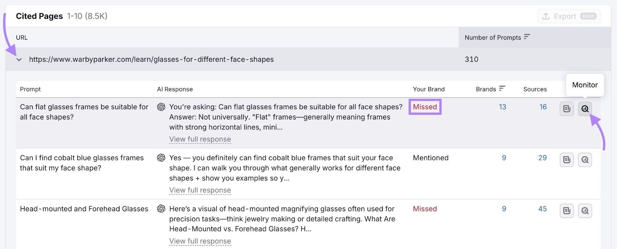Viewport: 617px width, 249px height.
Task: Select the highlighted 'Missed' status label
Action: tap(425, 107)
